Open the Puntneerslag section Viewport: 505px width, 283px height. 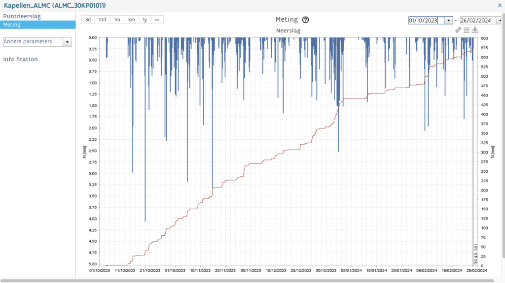[x=22, y=16]
